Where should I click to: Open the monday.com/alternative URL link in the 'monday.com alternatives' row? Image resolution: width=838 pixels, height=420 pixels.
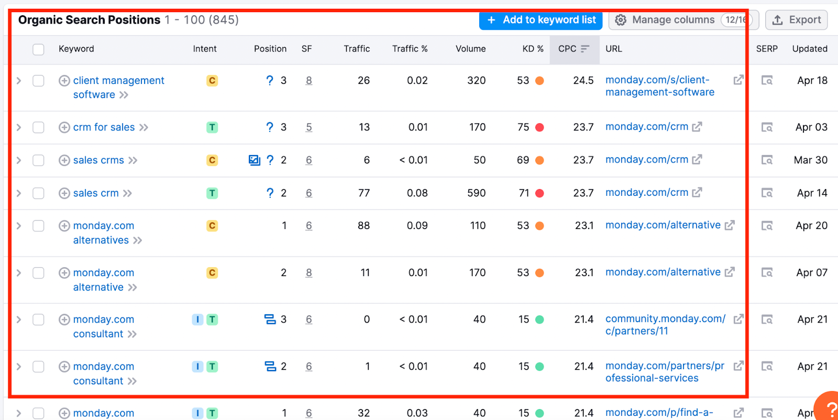point(663,225)
